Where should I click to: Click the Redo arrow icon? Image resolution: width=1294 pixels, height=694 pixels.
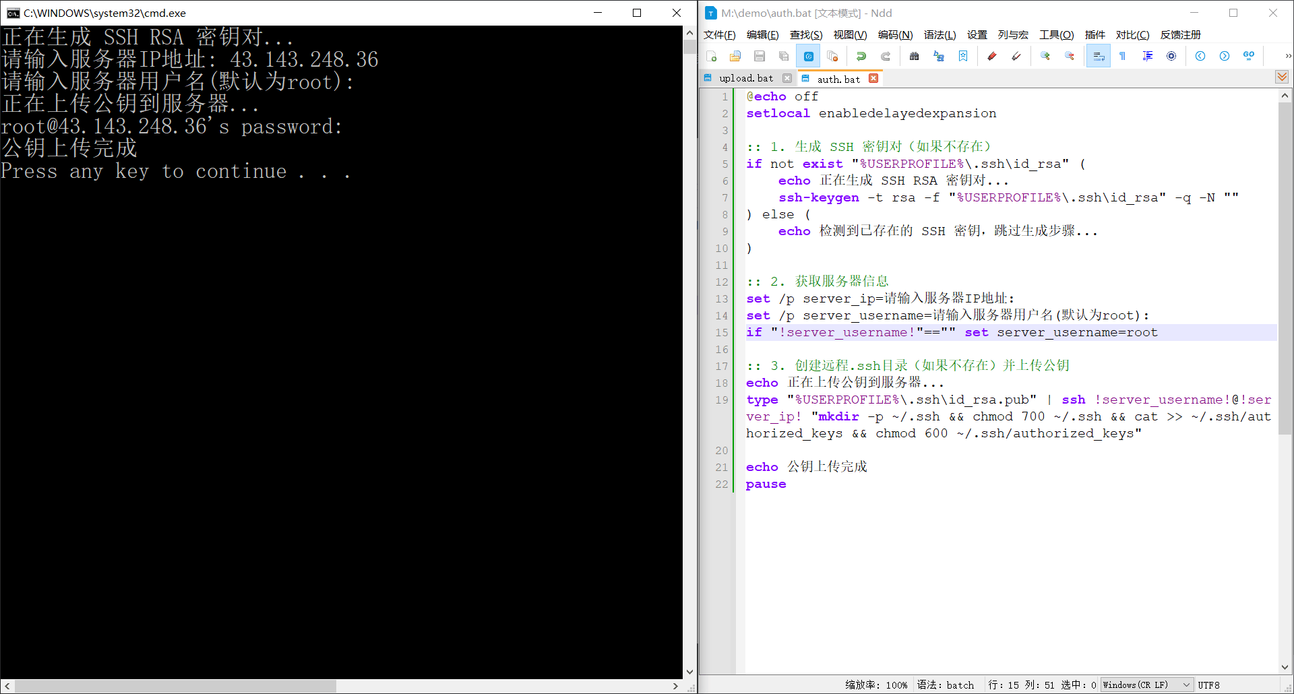885,56
